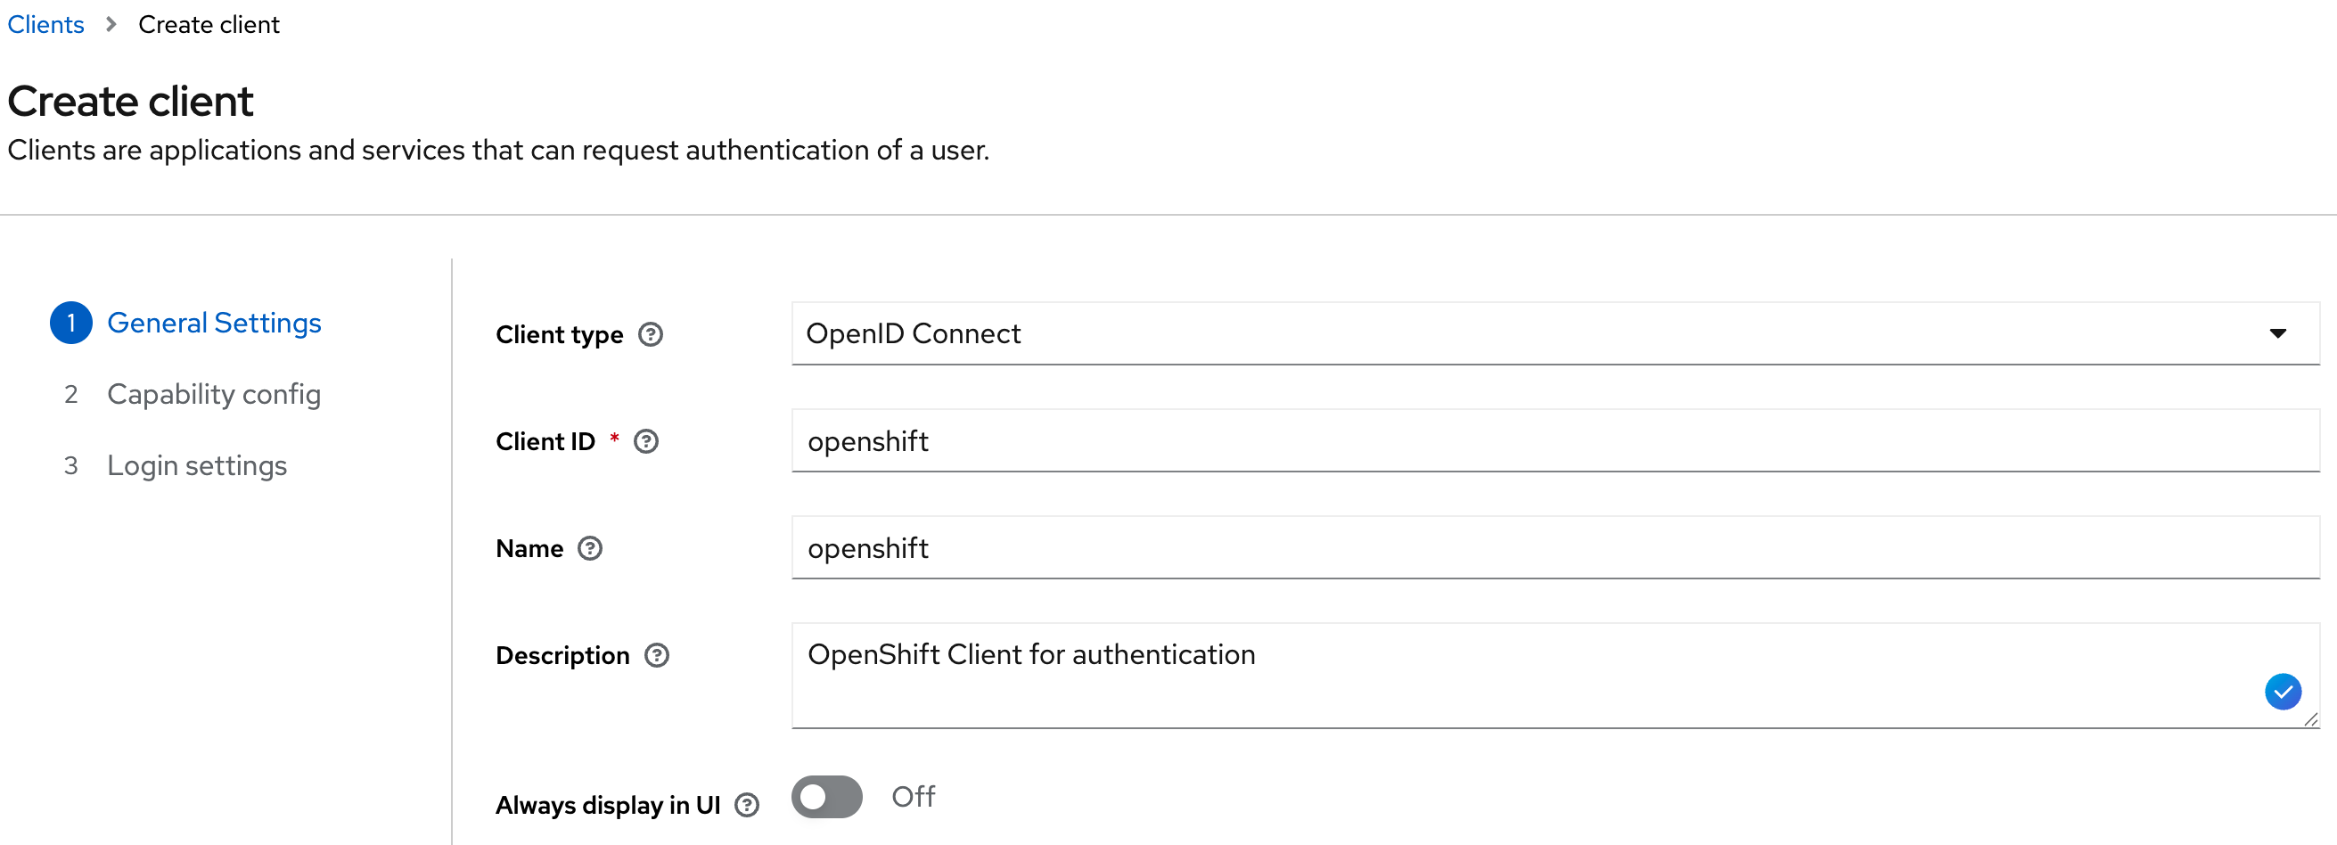Open Client type help tooltip

click(x=650, y=334)
